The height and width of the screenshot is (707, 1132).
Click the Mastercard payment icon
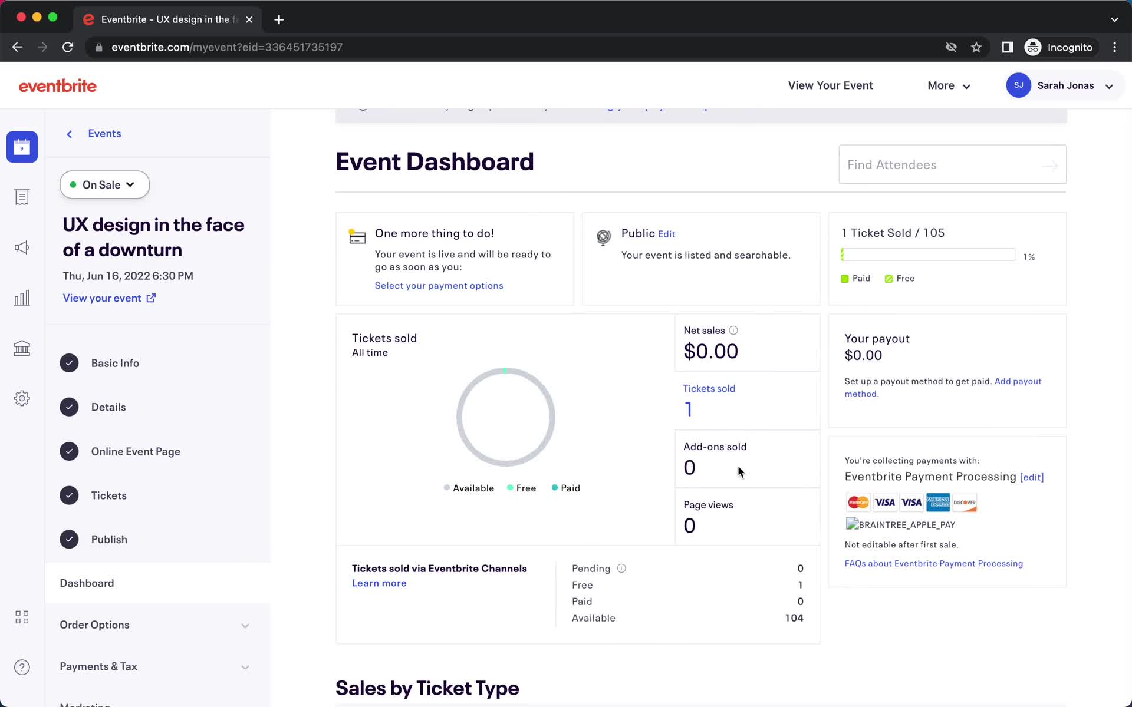pyautogui.click(x=858, y=503)
